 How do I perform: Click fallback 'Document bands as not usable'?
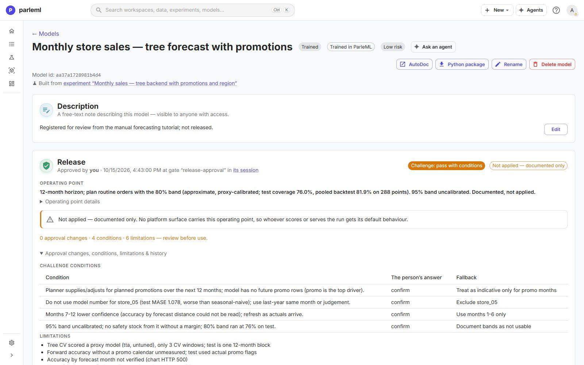coord(493,326)
